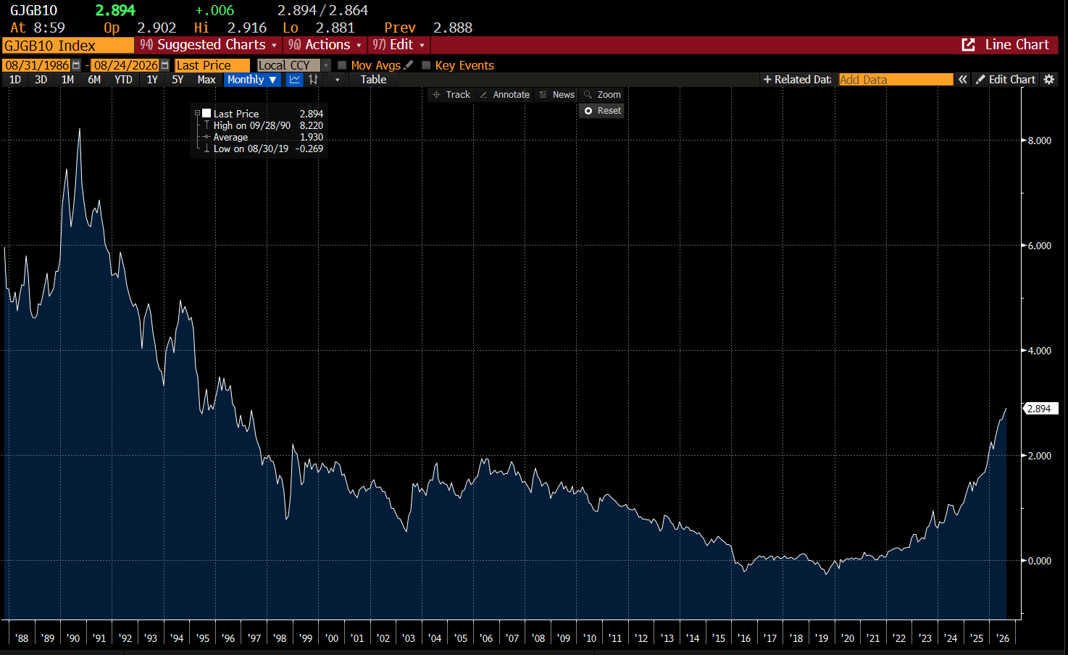
Task: Collapse panel with double chevron icon
Action: 962,80
